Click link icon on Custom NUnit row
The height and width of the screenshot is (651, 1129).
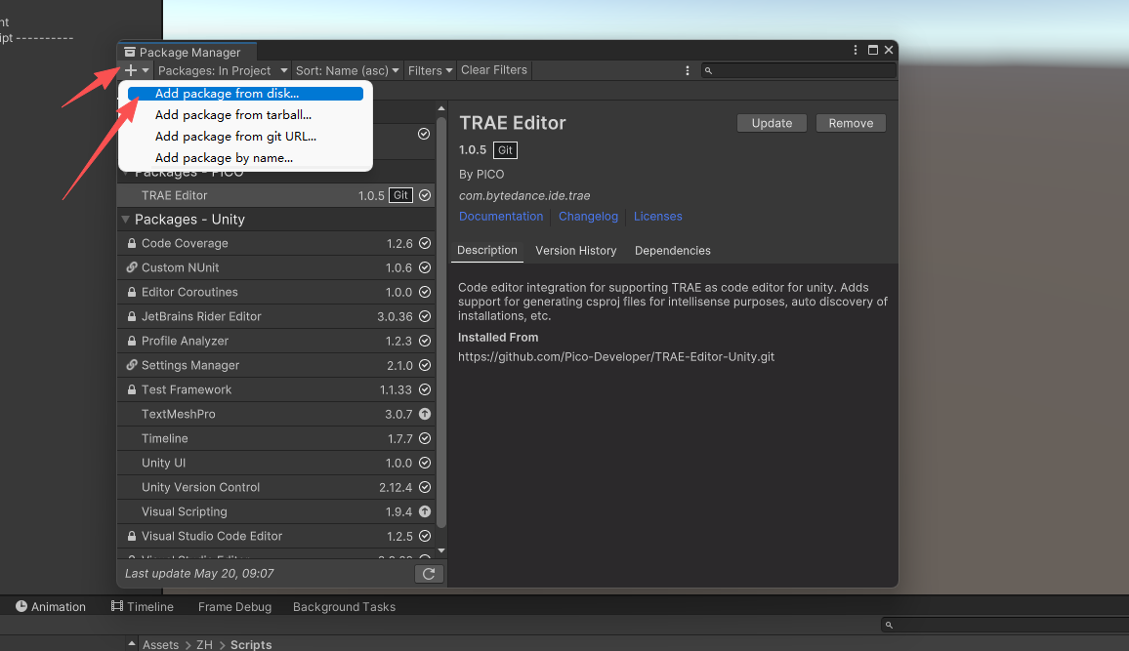132,267
